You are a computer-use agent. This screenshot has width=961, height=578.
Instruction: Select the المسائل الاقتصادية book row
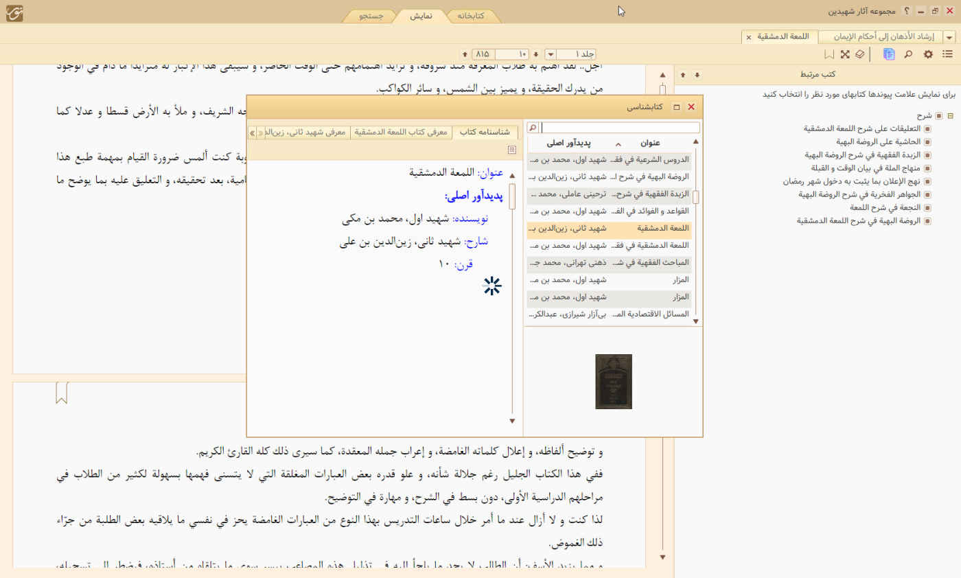tap(609, 314)
